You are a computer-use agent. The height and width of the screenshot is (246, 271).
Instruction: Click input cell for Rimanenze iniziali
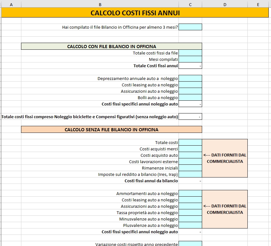[190, 168]
